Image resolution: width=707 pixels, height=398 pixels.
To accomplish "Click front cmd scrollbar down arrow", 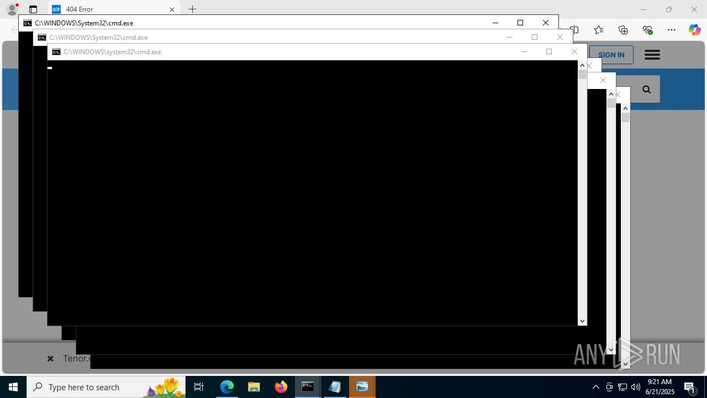I will (x=582, y=321).
